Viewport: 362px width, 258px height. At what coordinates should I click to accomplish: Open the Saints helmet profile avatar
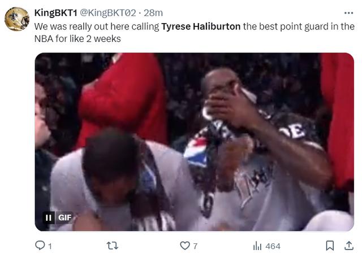coord(17,19)
